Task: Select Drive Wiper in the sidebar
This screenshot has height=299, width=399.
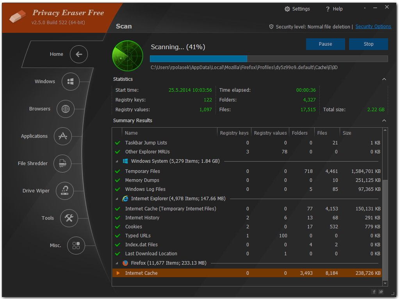Action: tap(36, 191)
